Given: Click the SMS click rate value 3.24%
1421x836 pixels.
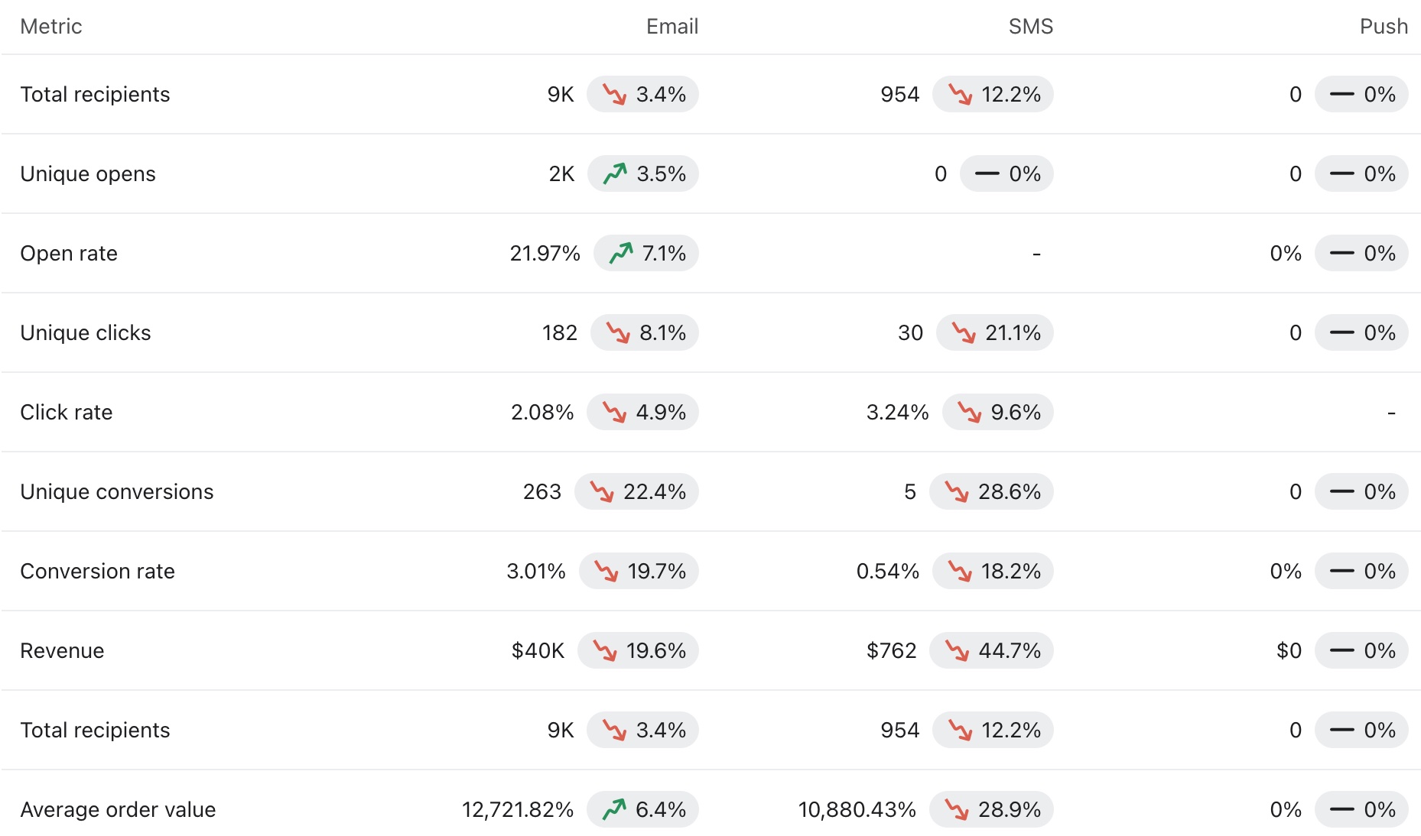Looking at the screenshot, I should click(897, 413).
